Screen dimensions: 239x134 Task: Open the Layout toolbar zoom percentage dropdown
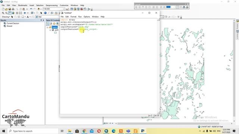[x=173, y=7]
